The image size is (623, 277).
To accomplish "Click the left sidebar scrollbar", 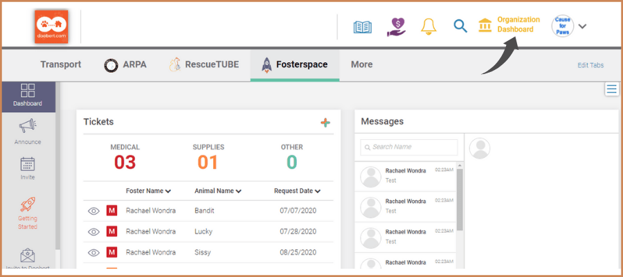I will [58, 166].
